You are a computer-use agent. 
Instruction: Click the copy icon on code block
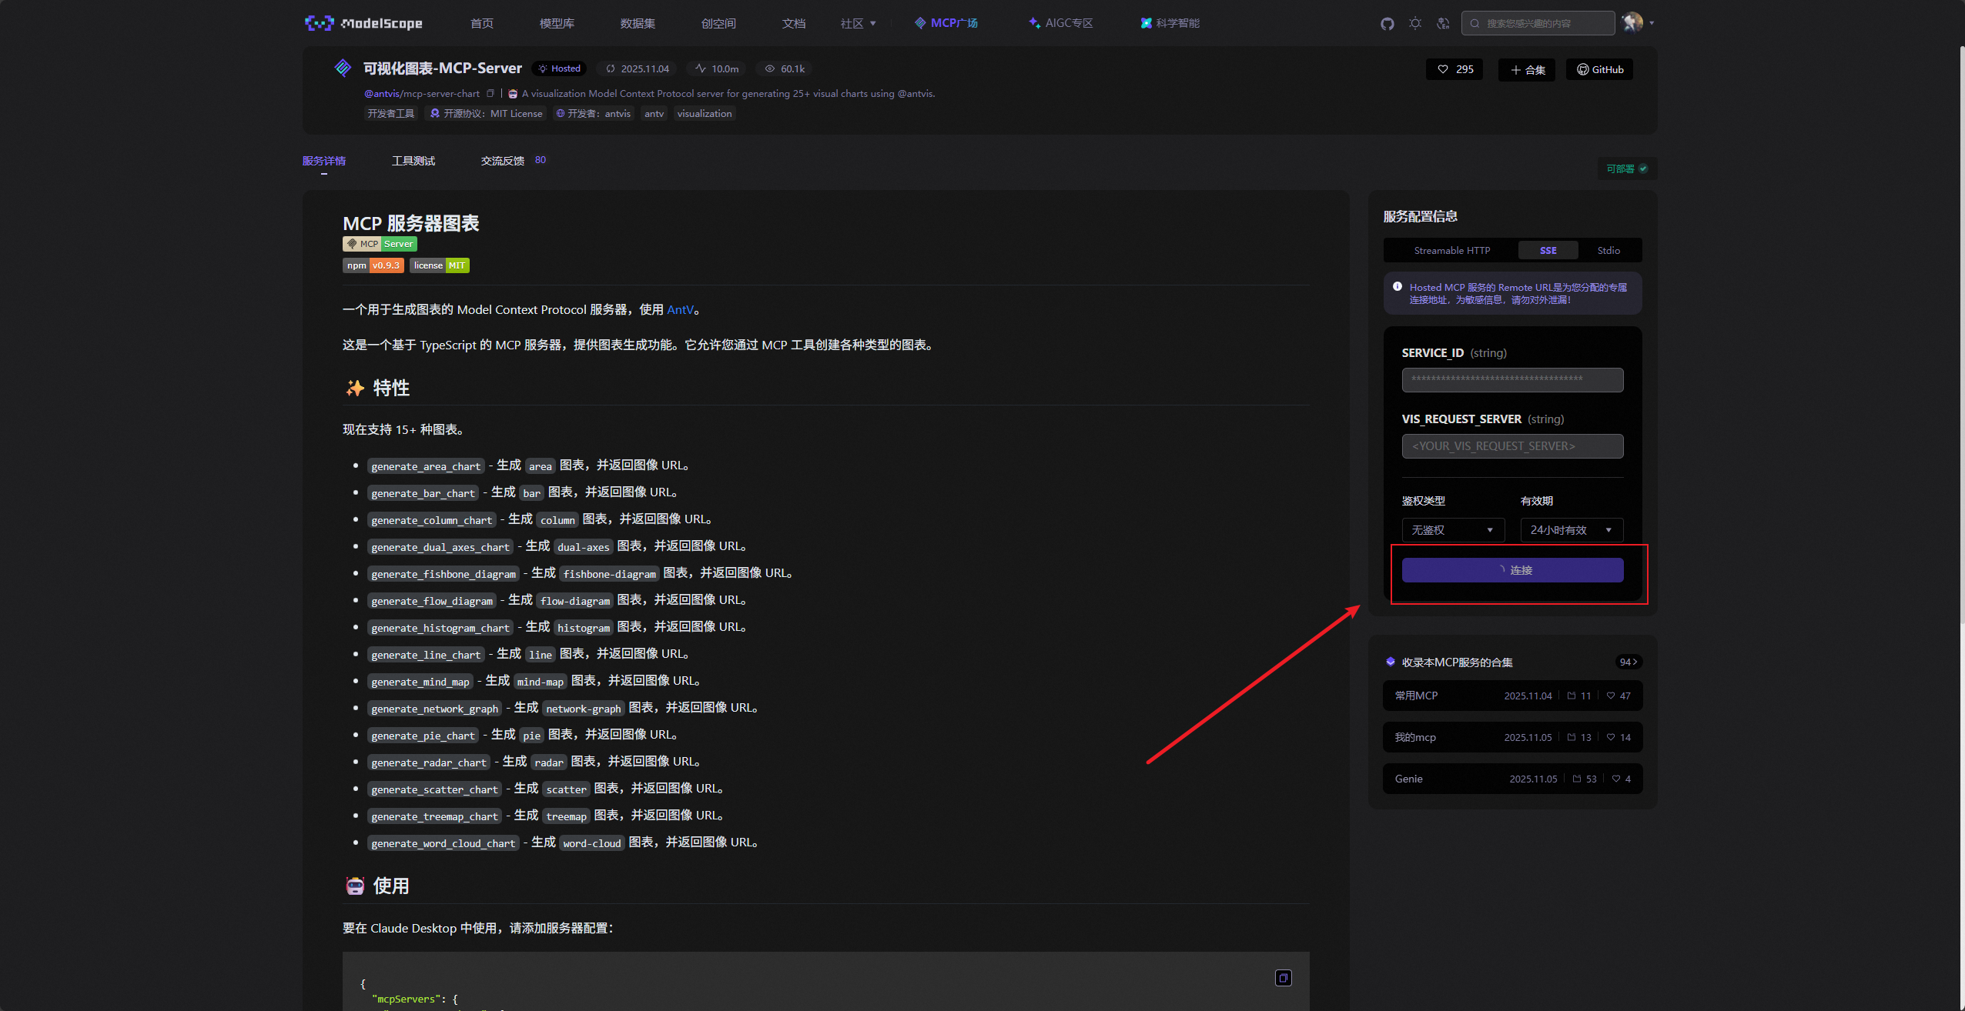1283,977
